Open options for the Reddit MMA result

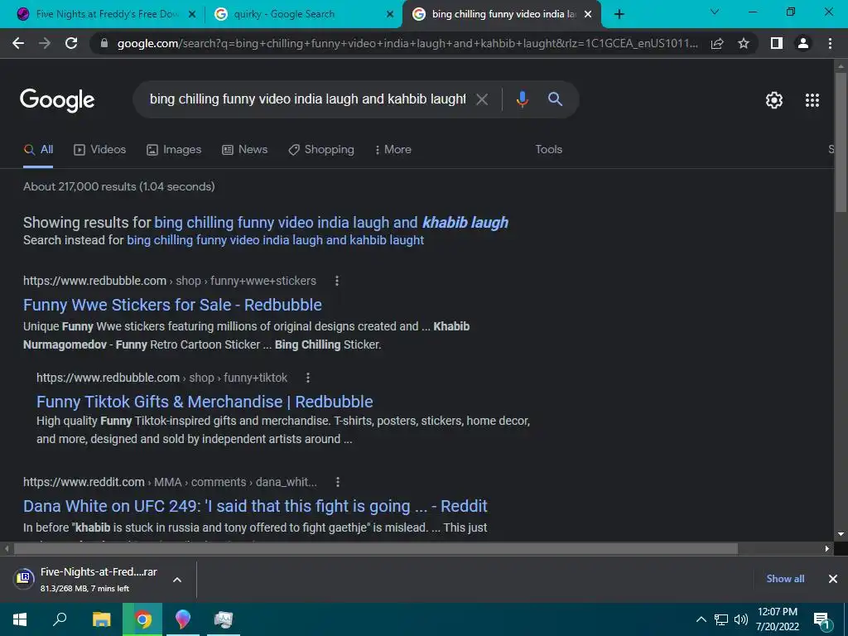coord(338,482)
